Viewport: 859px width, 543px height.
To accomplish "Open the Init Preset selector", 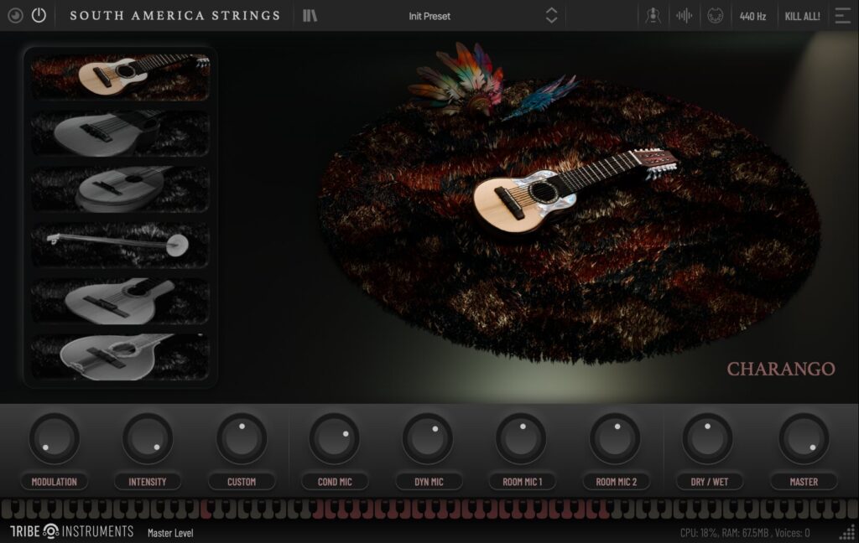I will (429, 16).
